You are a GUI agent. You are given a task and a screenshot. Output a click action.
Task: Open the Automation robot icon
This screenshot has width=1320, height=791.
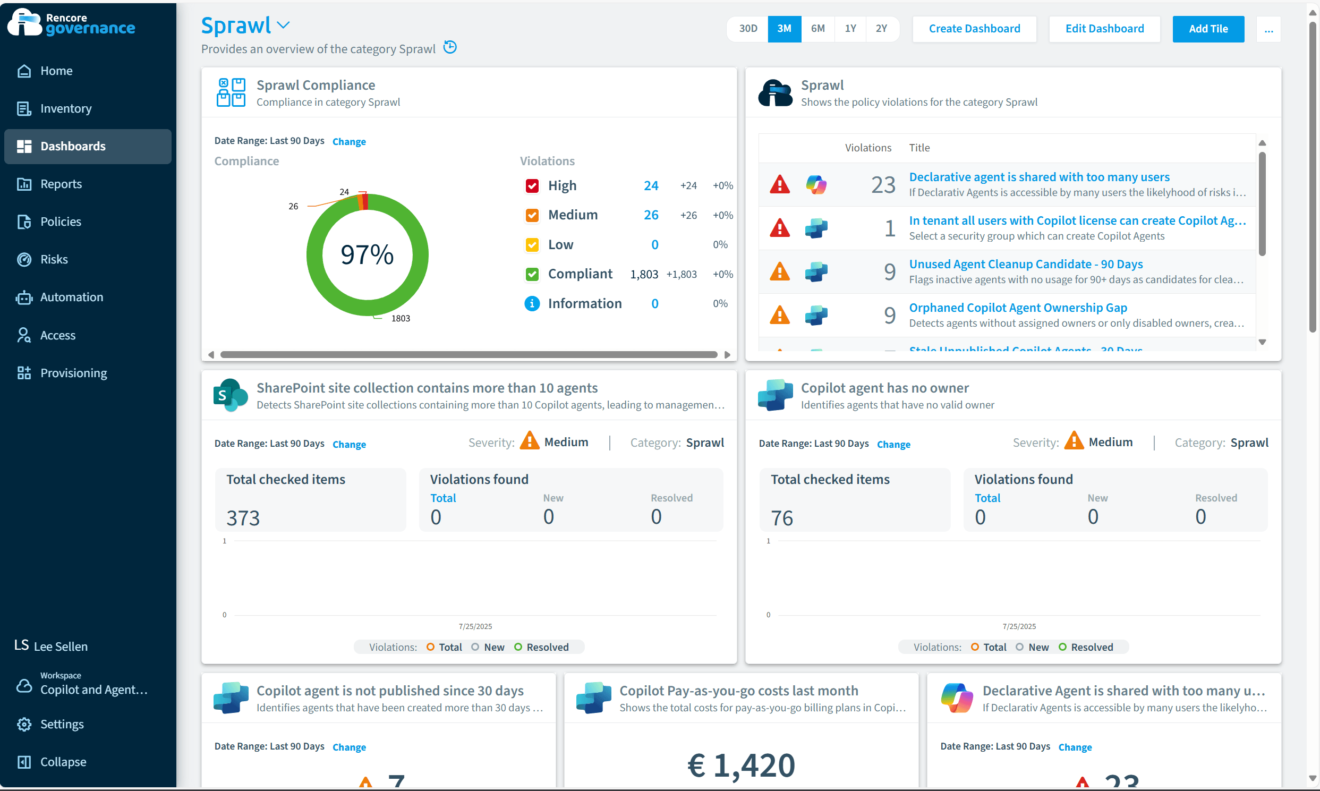tap(24, 297)
